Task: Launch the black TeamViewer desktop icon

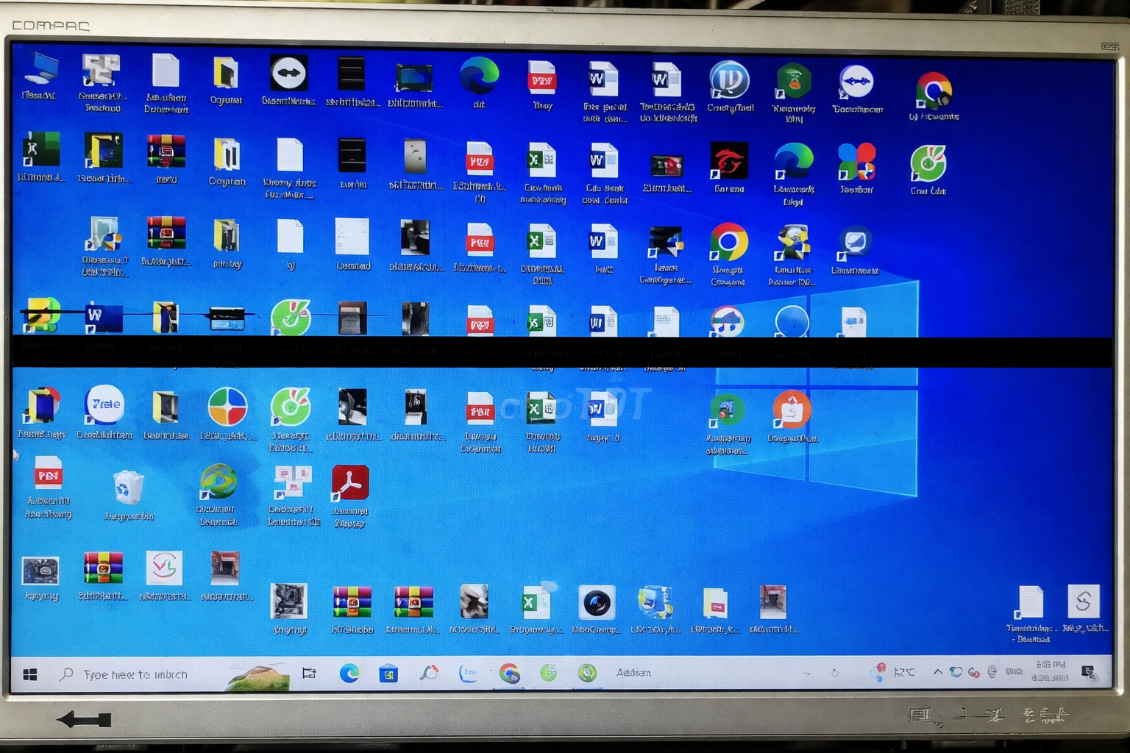Action: click(288, 74)
